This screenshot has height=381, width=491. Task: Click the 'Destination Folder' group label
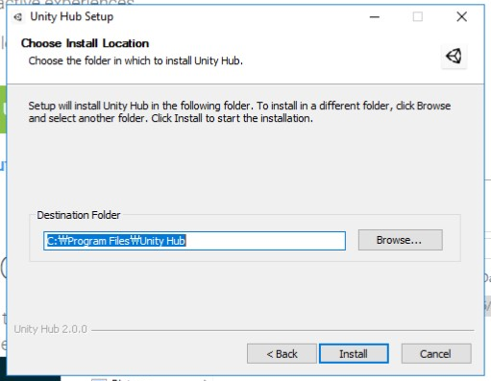pyautogui.click(x=79, y=215)
